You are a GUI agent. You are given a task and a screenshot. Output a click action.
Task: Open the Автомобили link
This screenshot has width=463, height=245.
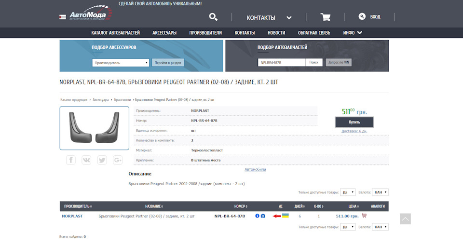(x=255, y=169)
